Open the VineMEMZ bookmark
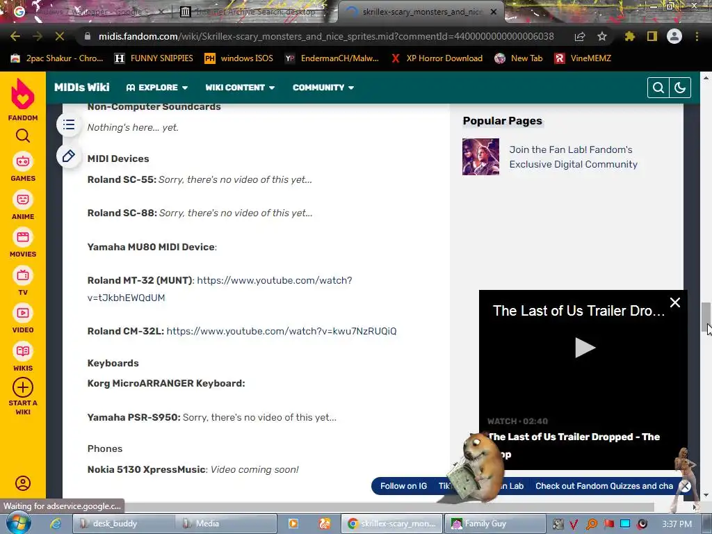This screenshot has width=712, height=534. tap(583, 58)
